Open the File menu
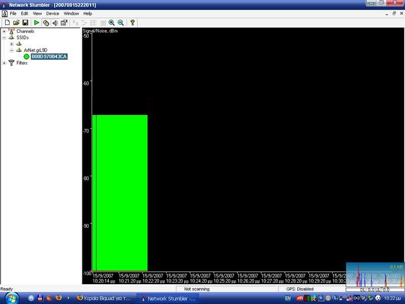Screen dimensions: 405x304 tap(13, 14)
